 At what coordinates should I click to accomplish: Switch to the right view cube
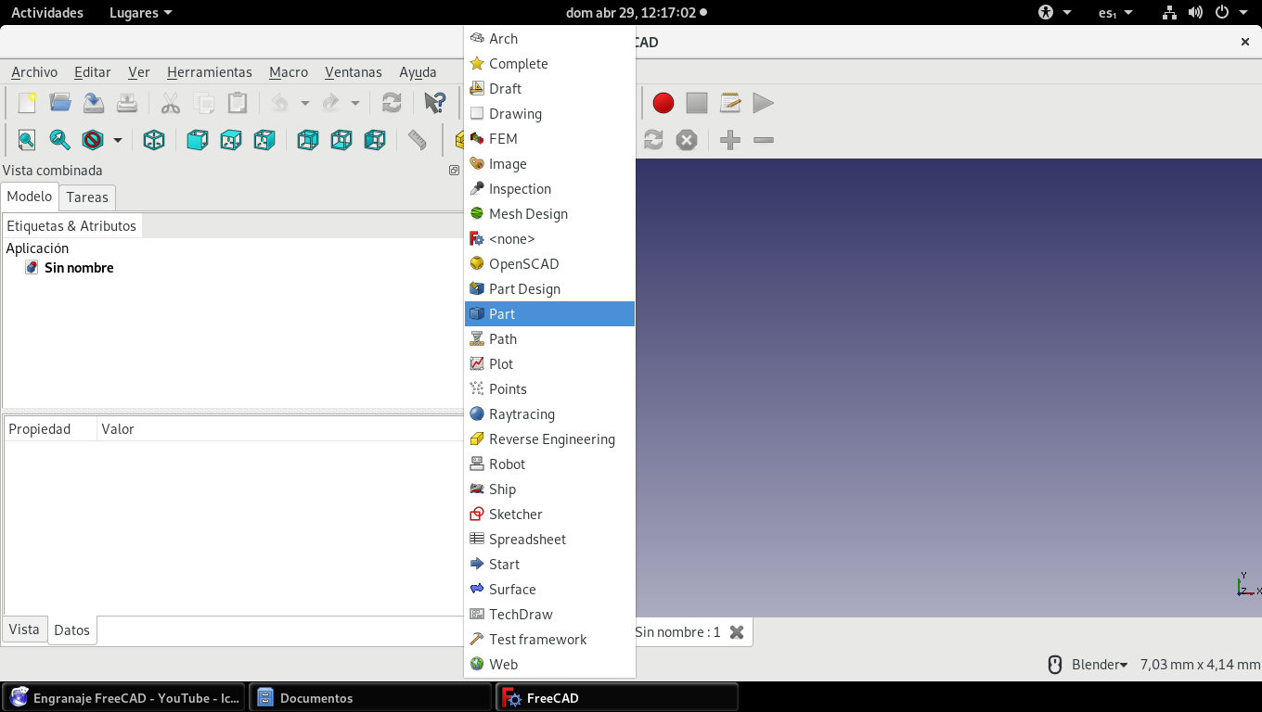pos(264,140)
